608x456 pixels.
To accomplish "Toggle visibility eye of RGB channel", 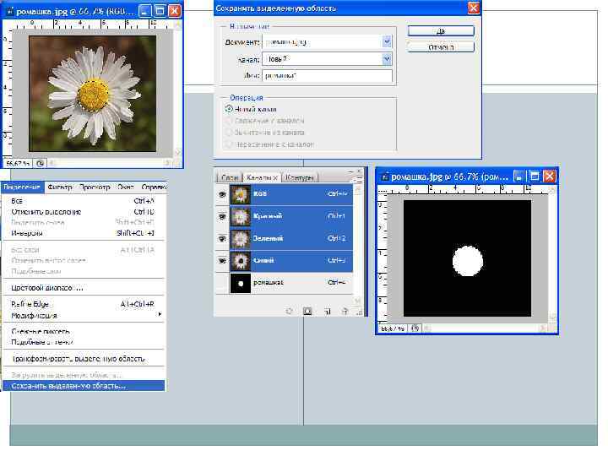I will (x=222, y=194).
